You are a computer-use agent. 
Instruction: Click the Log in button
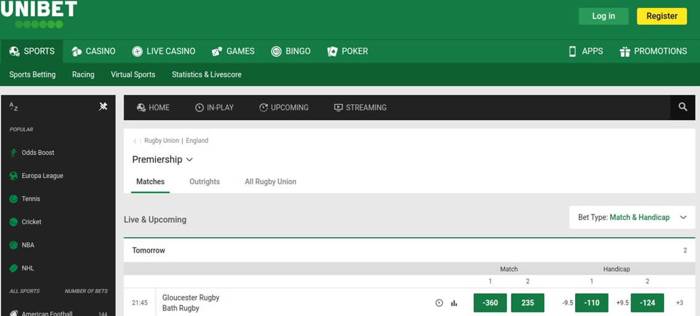pyautogui.click(x=604, y=16)
